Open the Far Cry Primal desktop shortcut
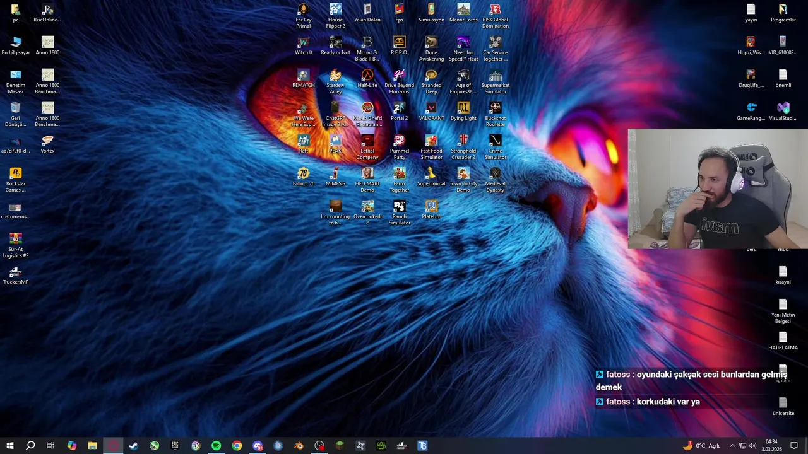This screenshot has width=808, height=454. [303, 16]
